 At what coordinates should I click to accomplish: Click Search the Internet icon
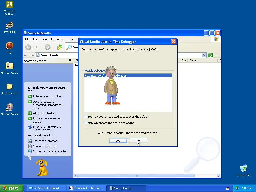pyautogui.click(x=30, y=141)
